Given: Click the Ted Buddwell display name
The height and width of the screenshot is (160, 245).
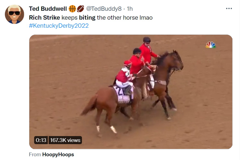Looking at the screenshot, I should (x=48, y=9).
